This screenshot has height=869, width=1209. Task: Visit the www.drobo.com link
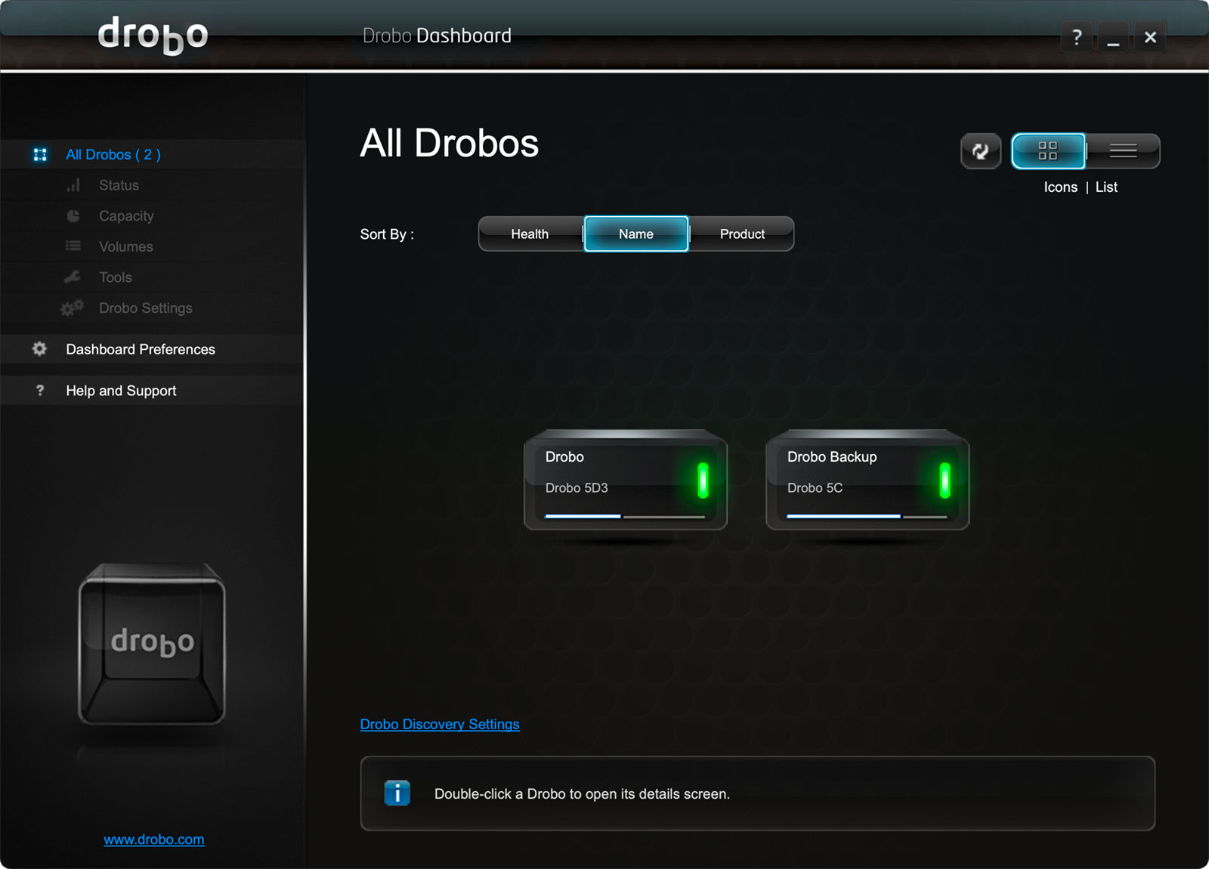coord(154,840)
